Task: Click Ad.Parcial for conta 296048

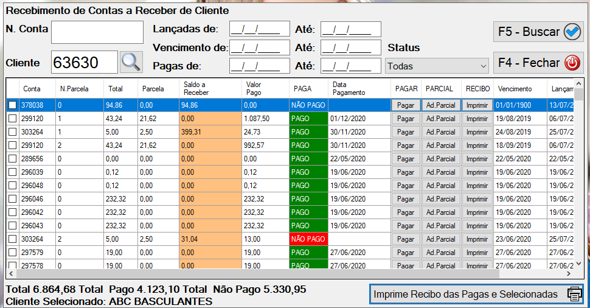Action: [x=440, y=186]
